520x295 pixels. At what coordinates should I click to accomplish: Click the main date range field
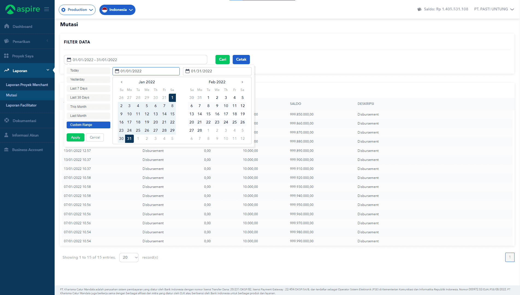pyautogui.click(x=135, y=60)
